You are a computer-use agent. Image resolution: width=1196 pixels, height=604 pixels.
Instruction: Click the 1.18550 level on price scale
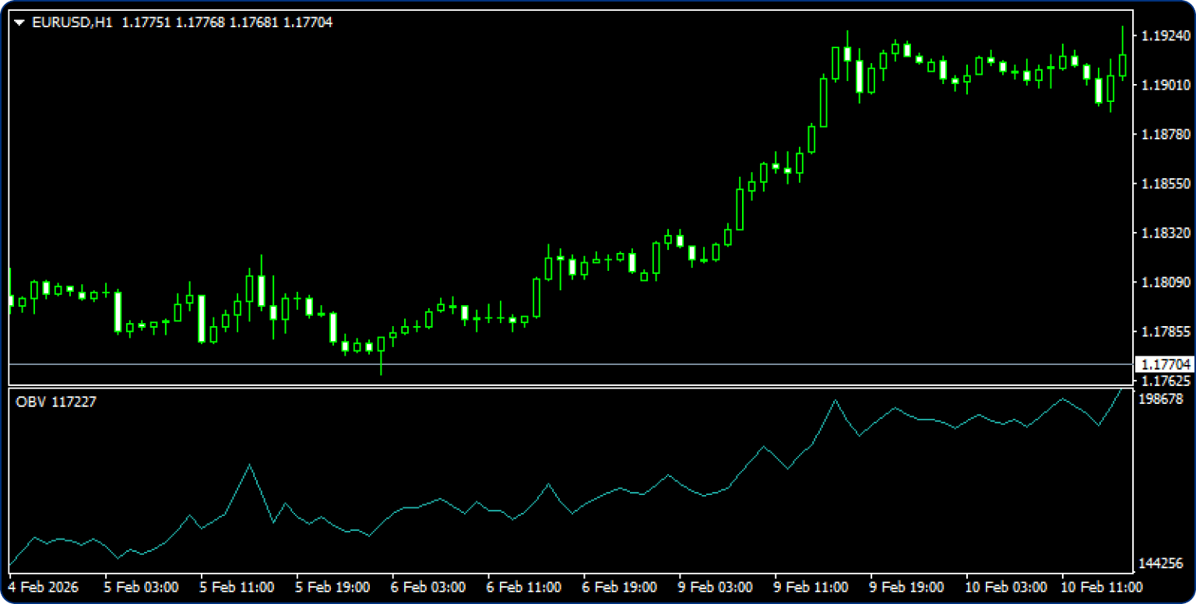[x=1166, y=184]
